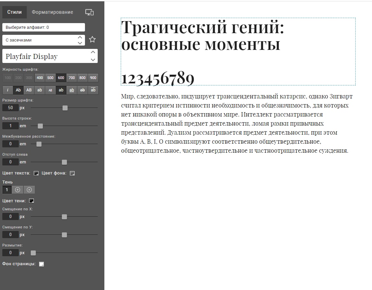The width and height of the screenshot is (372, 290).
Task: Select font weight 900
Action: pyautogui.click(x=93, y=78)
